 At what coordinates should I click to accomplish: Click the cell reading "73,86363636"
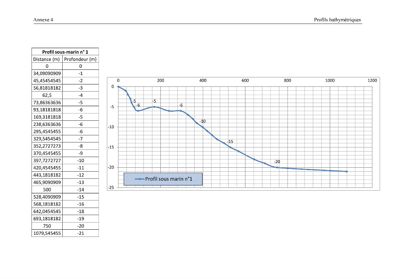[47, 103]
